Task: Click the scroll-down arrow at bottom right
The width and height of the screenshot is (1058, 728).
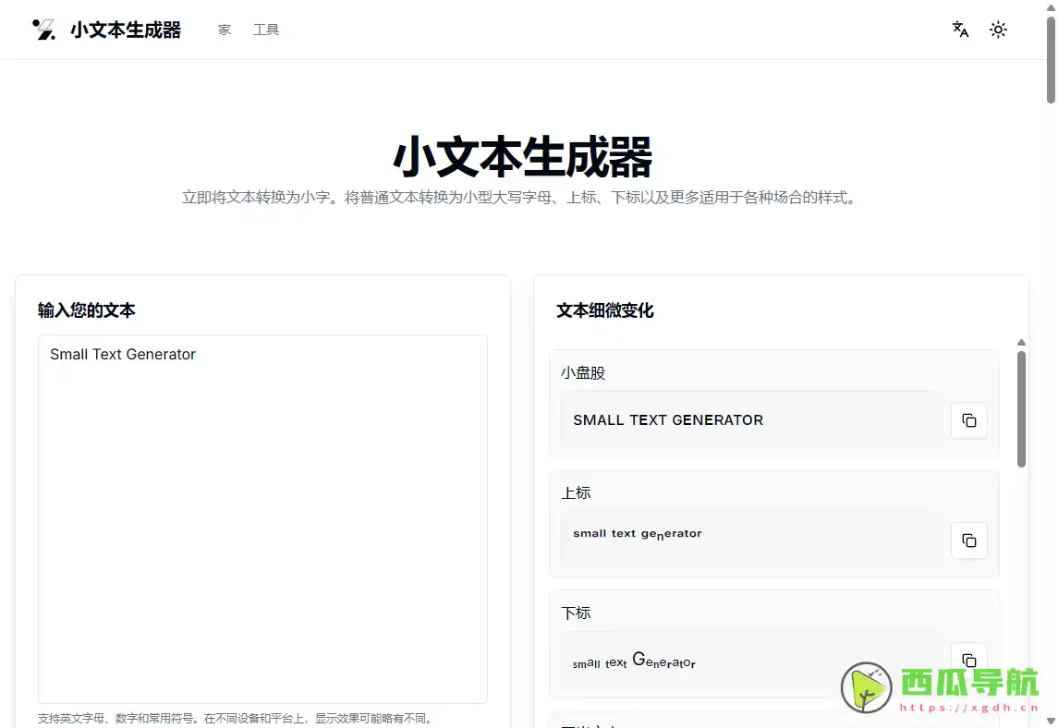Action: pyautogui.click(x=1051, y=721)
